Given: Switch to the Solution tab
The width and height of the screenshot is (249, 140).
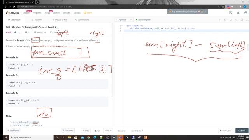Looking at the screenshot, I should tap(37, 20).
